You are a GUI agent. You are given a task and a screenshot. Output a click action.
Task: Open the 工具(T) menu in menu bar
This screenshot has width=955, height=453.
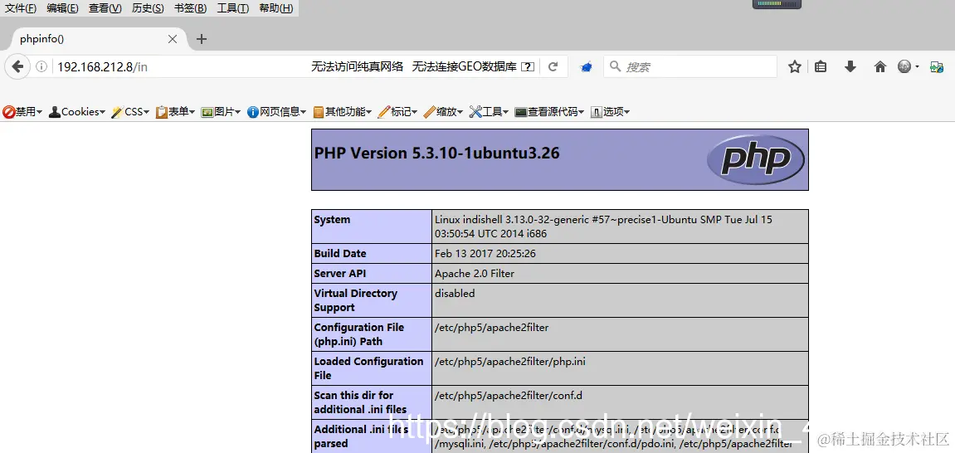click(233, 8)
